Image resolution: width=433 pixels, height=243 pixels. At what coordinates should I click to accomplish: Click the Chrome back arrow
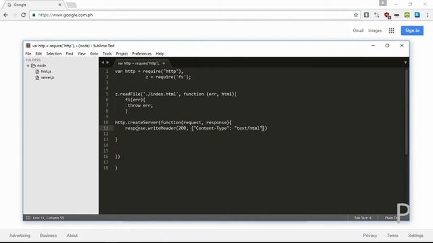[6, 15]
